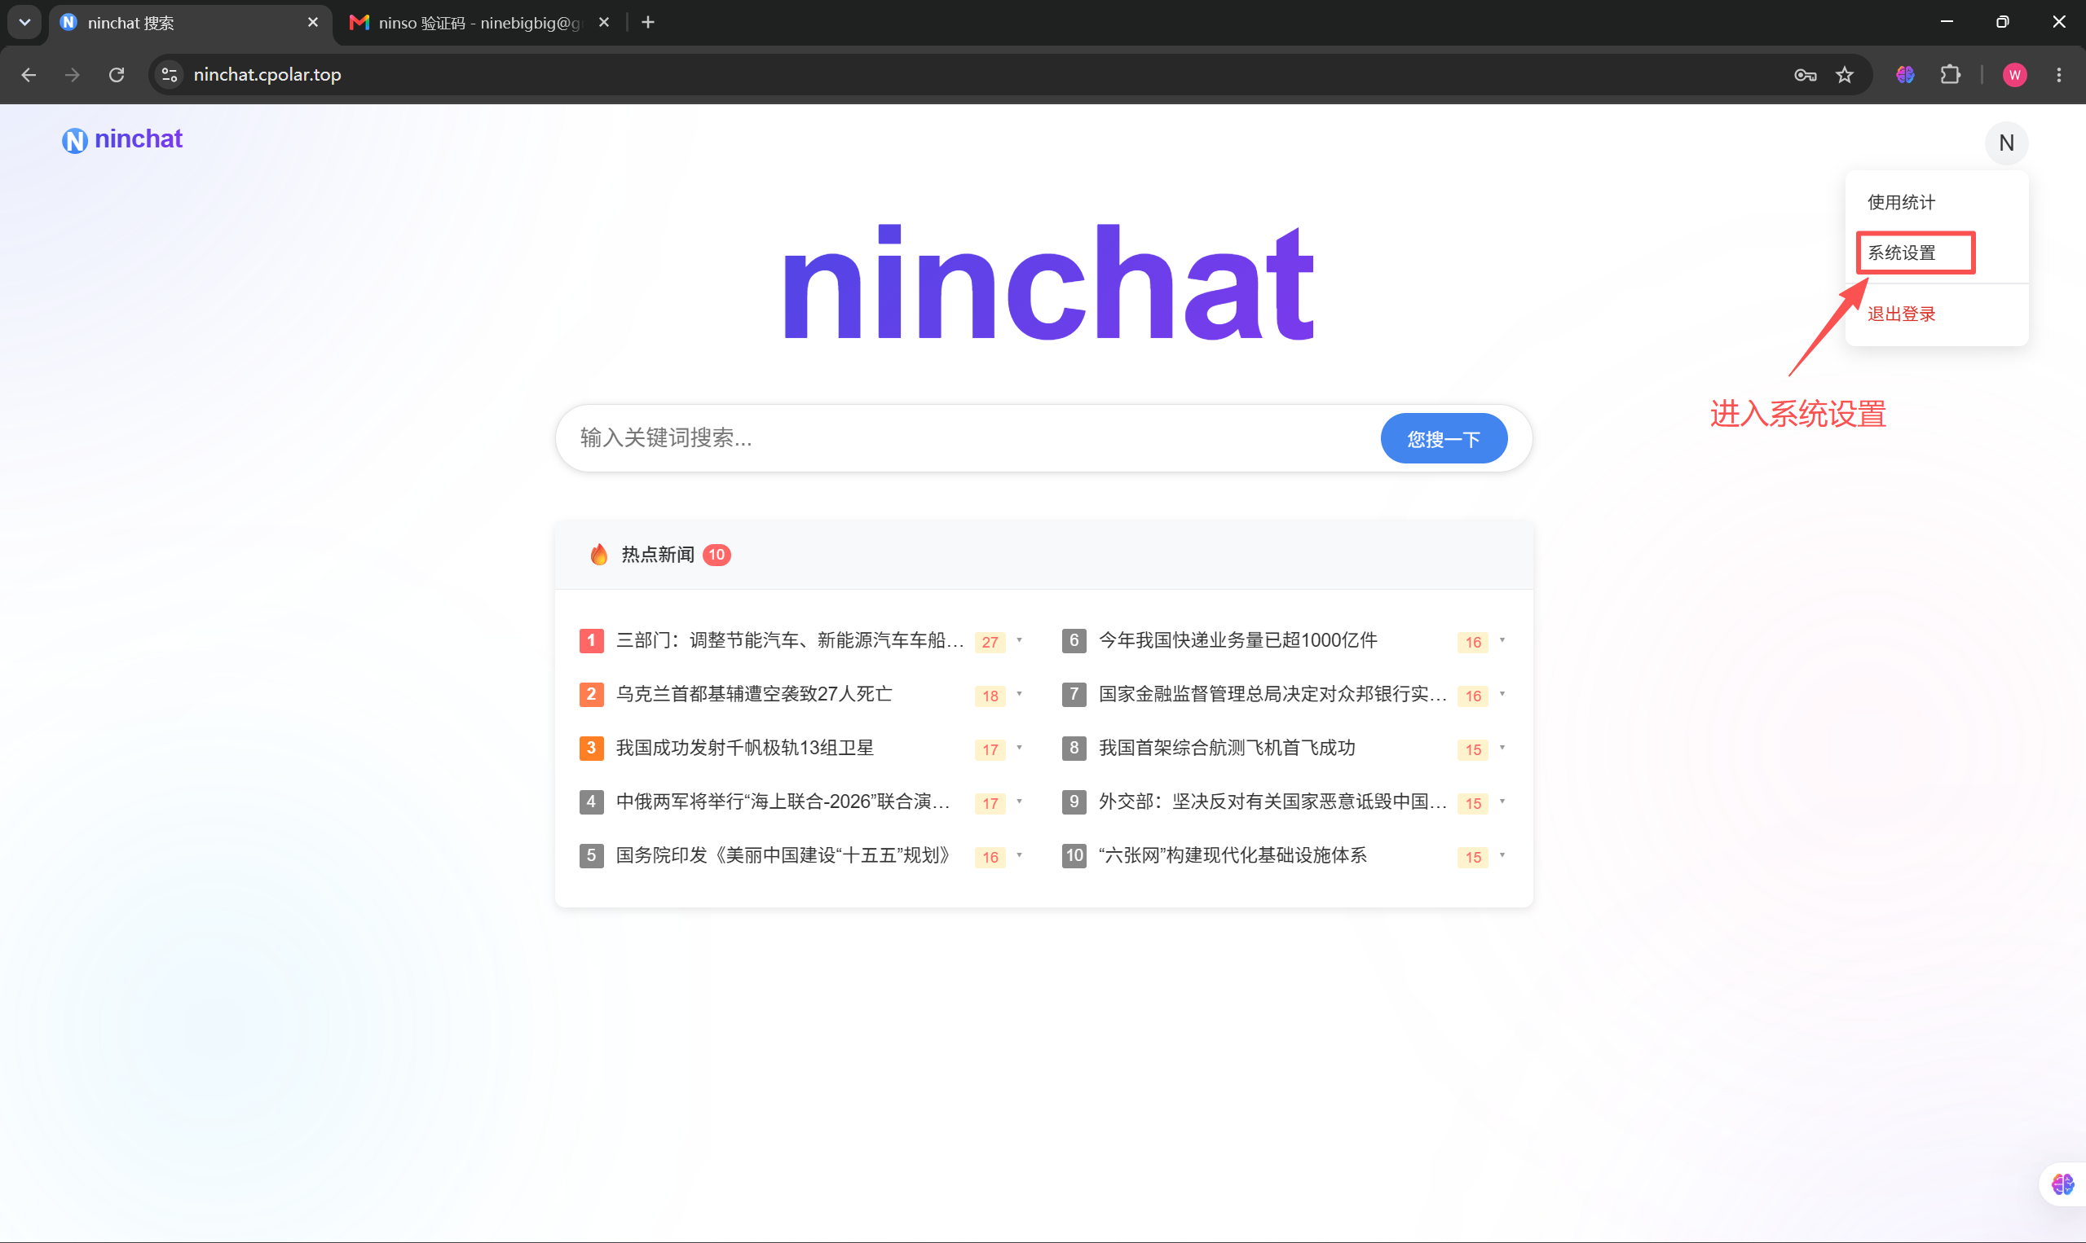Open news 国家金融监督管理总局决定对众邦银行
This screenshot has height=1243, width=2086.
1272,693
